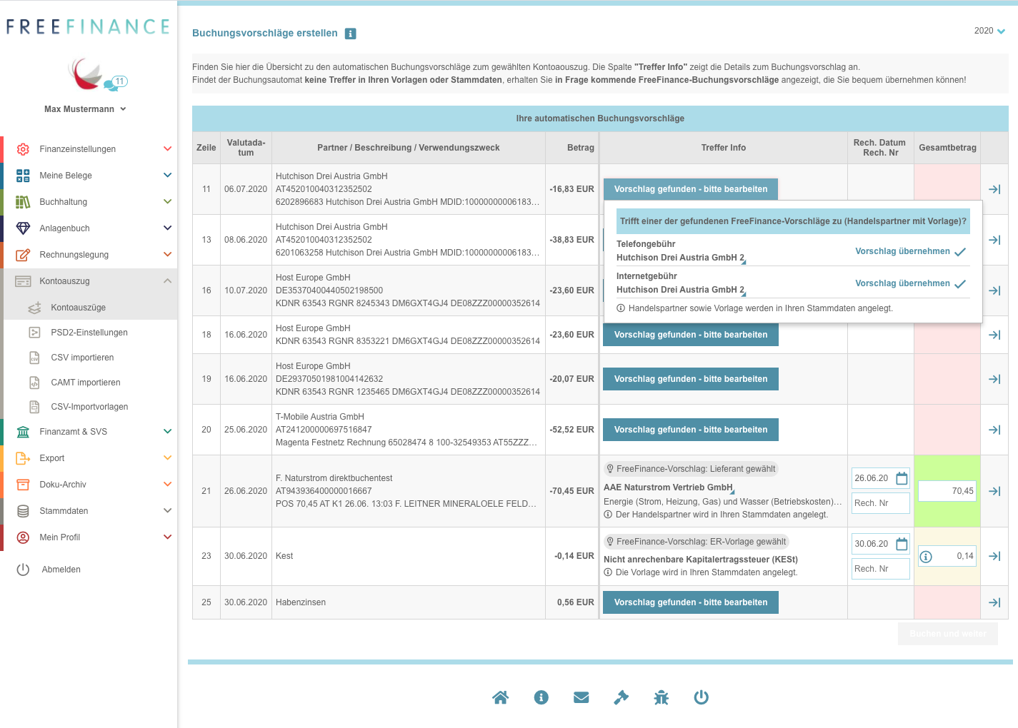Click the mail envelope icon in footer
Image resolution: width=1018 pixels, height=728 pixels.
pos(582,697)
